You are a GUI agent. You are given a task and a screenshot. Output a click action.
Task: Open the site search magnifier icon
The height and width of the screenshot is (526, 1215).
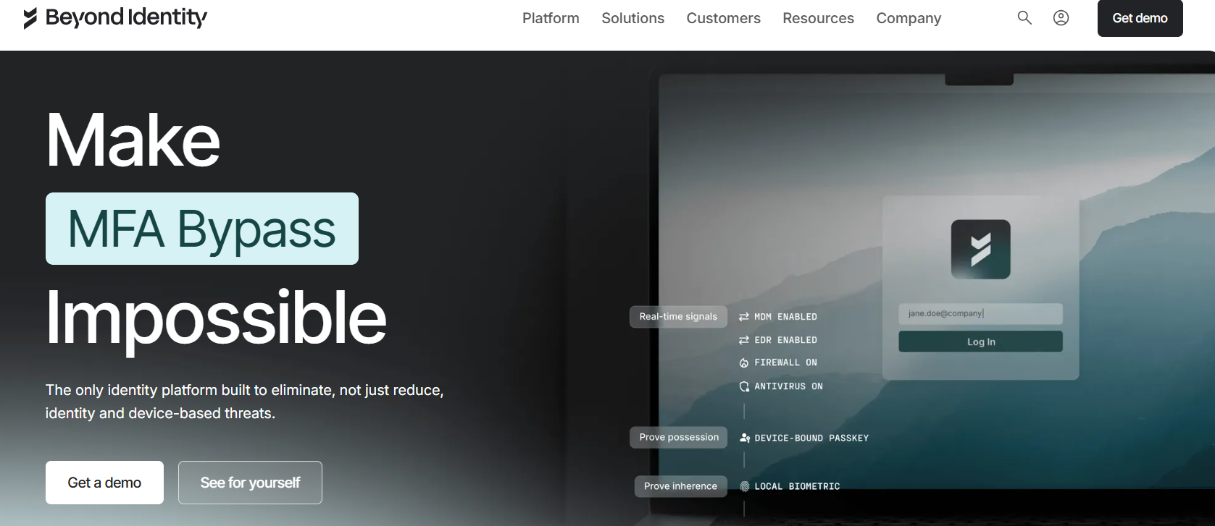pyautogui.click(x=1024, y=18)
